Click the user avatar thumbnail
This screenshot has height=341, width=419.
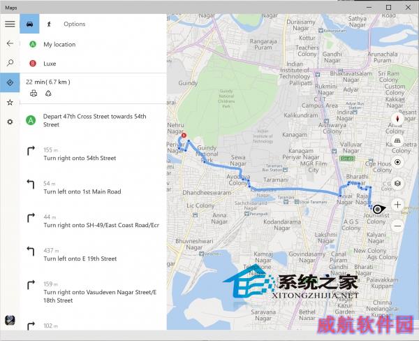(10, 320)
